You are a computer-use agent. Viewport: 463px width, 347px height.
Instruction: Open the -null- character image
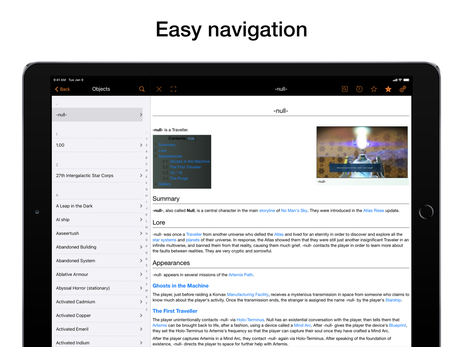(362, 152)
